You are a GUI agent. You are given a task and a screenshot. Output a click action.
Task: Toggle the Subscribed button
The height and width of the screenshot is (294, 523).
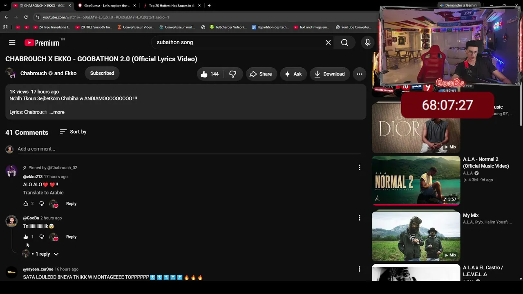tap(102, 73)
